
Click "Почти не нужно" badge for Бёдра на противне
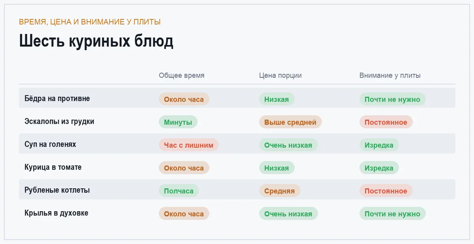coord(393,99)
